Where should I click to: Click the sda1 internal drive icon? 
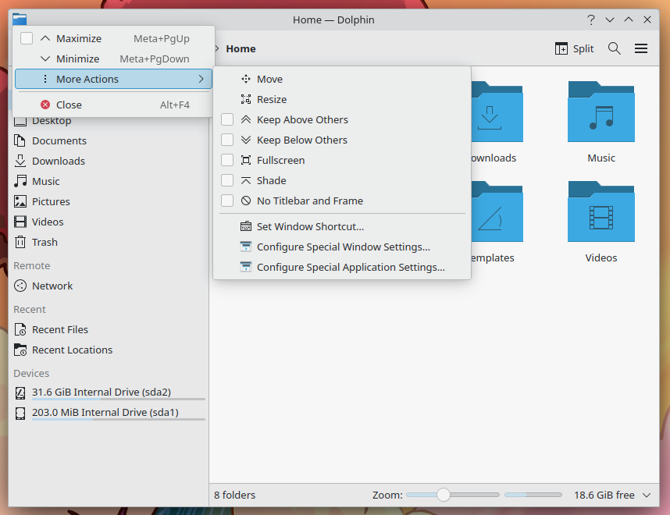[20, 413]
